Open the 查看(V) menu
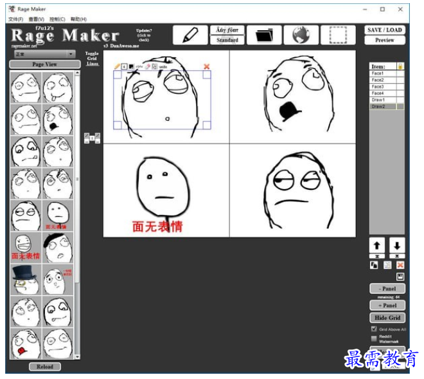The height and width of the screenshot is (379, 424). point(37,19)
